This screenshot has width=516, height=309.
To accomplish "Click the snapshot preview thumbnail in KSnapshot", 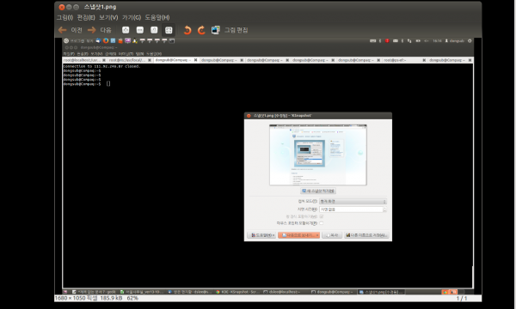I will click(318, 154).
